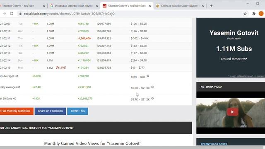Click the $294 - $4.7K earnings cell

click(x=139, y=60)
